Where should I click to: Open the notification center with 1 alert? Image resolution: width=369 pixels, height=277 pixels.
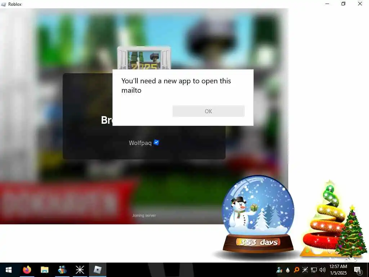358,270
